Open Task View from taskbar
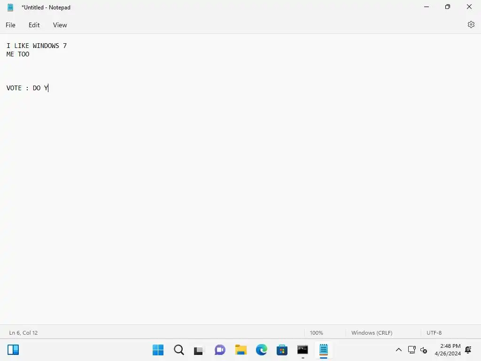Viewport: 481px width, 361px height. coord(199,350)
